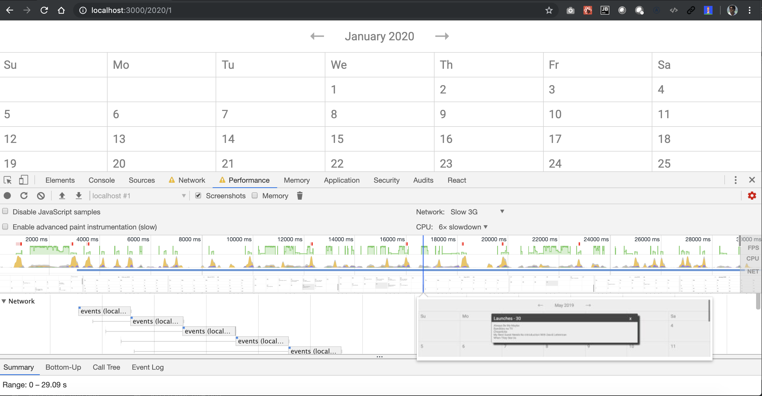
Task: Click reload and start profiling icon
Action: point(24,196)
